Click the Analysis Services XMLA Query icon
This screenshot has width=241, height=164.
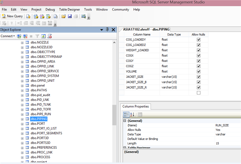pyautogui.click(x=48, y=16)
